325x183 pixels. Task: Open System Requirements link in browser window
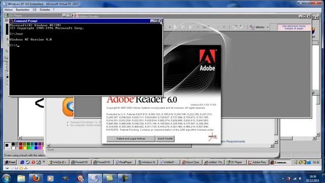pyautogui.click(x=233, y=141)
